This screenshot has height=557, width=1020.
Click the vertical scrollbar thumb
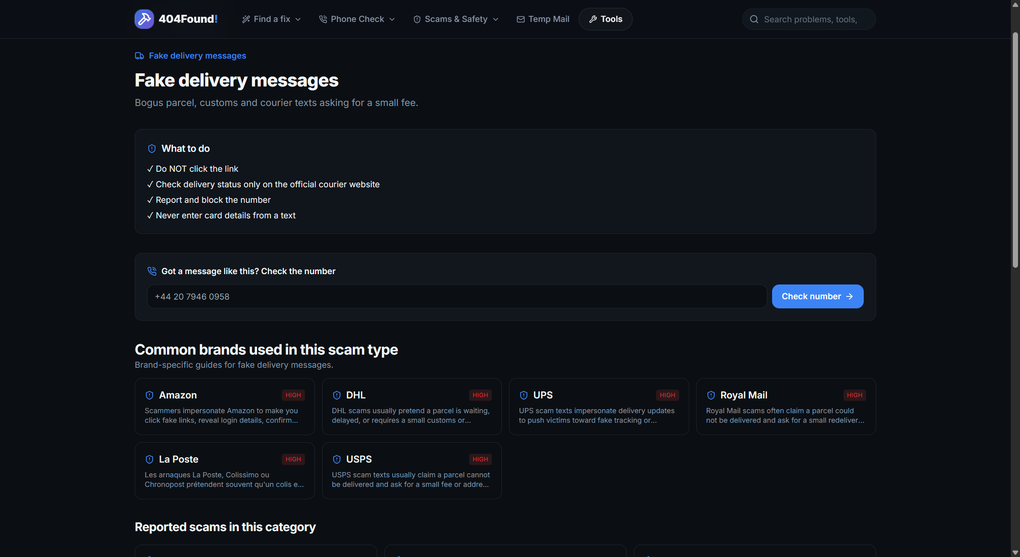click(x=1015, y=150)
